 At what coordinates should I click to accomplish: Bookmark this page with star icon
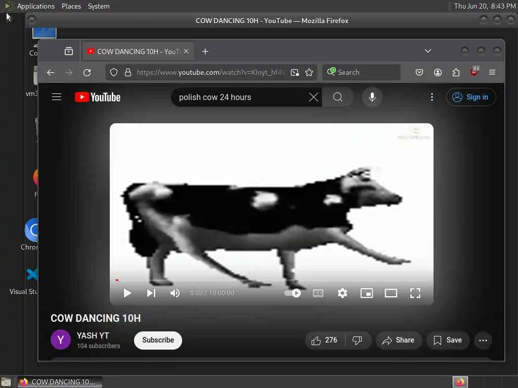309,72
